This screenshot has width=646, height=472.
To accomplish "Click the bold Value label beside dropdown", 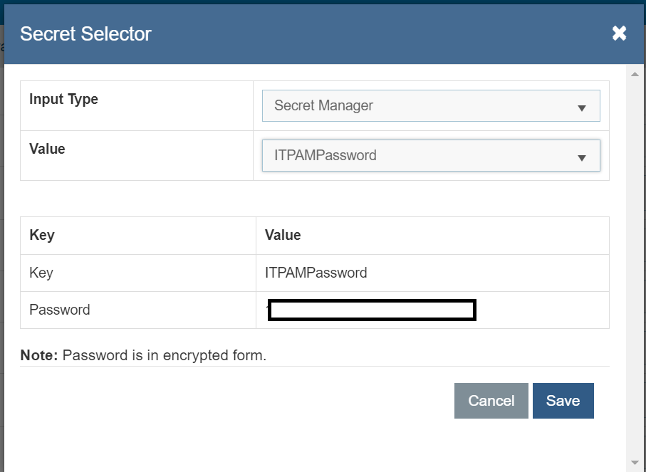I will [47, 149].
